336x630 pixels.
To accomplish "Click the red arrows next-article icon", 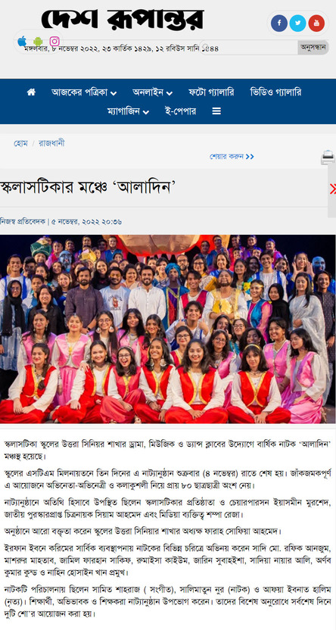I will tap(333, 189).
